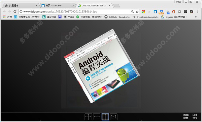Image resolution: width=202 pixels, height=122 pixels.
Task: Open the V2EX bookmark
Action: (x=69, y=17)
